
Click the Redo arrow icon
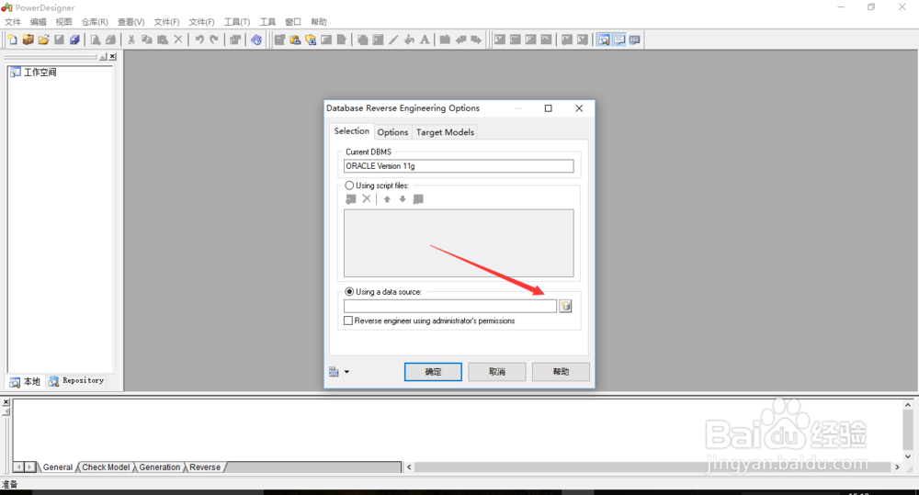coord(214,39)
